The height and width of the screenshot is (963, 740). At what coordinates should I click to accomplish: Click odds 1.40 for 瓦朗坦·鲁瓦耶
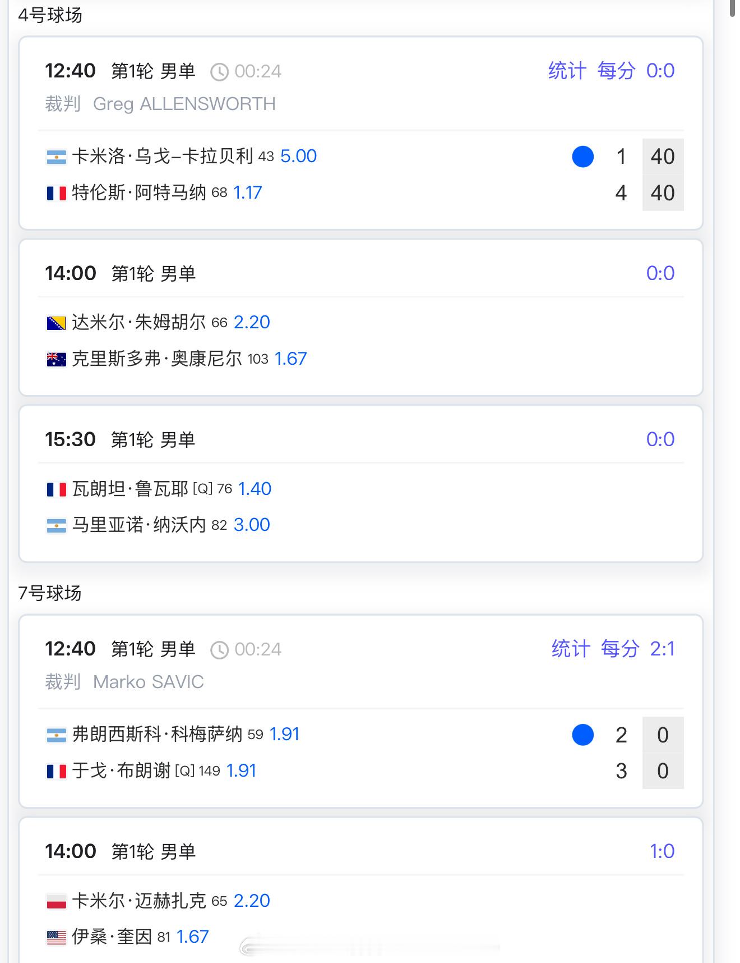click(255, 489)
